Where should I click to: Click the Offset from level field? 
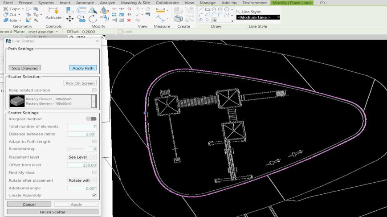(81, 165)
